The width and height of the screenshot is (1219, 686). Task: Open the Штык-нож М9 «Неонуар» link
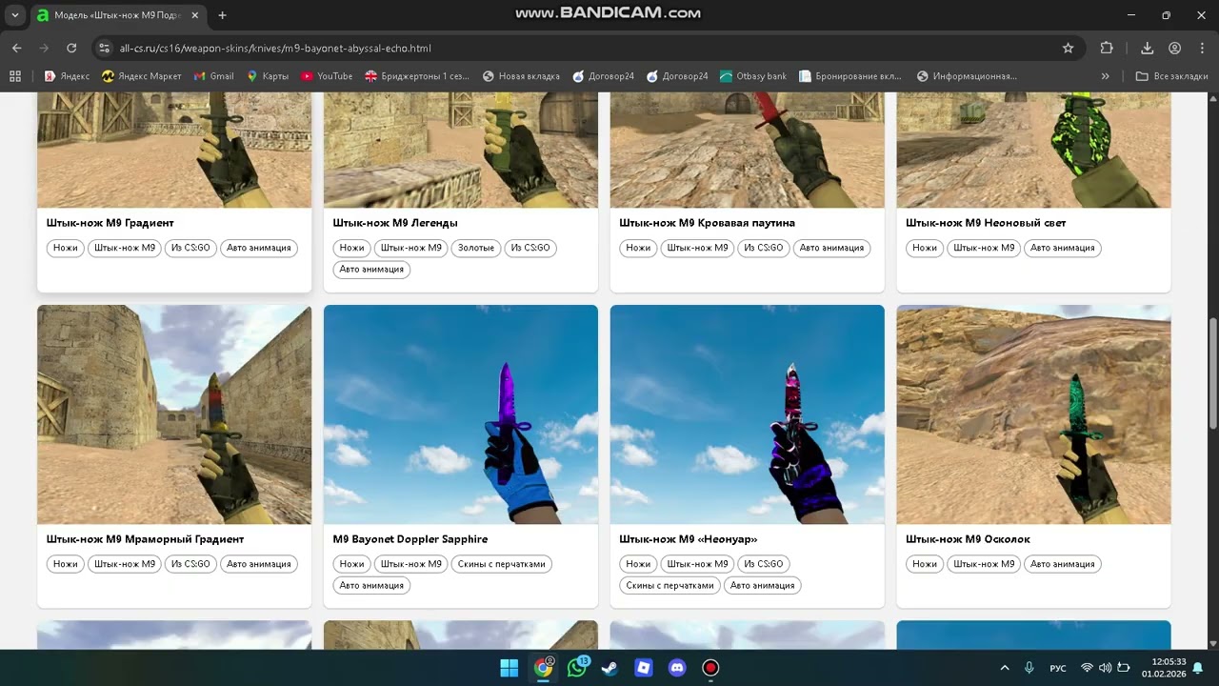coord(689,539)
